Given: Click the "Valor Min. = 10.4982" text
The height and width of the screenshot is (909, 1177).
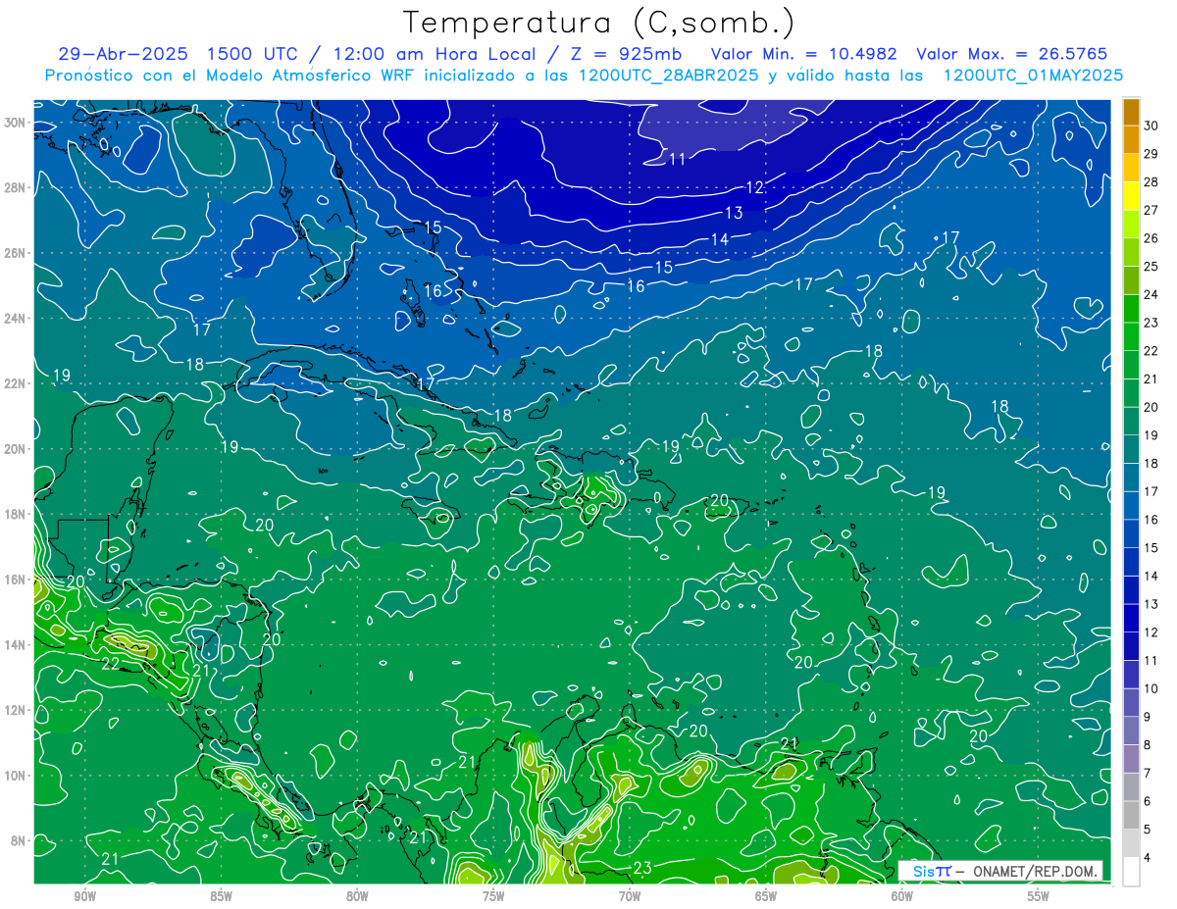Looking at the screenshot, I should click(x=803, y=54).
